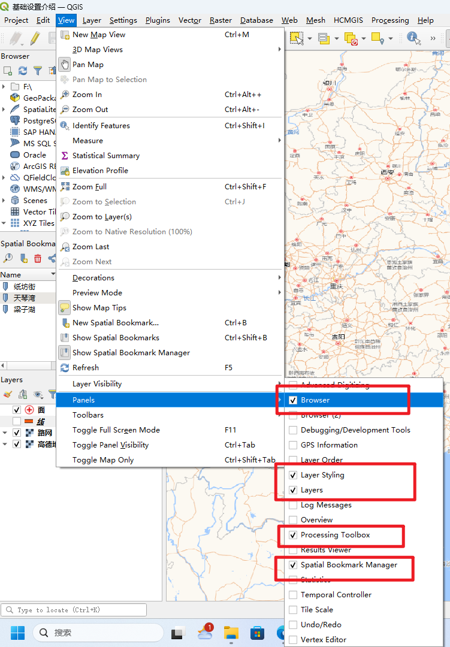Open Microsoft Store from the taskbar
The height and width of the screenshot is (647, 450).
click(257, 633)
